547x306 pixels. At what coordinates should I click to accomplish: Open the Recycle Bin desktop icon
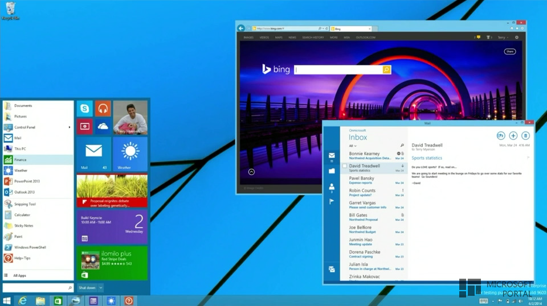[10, 11]
